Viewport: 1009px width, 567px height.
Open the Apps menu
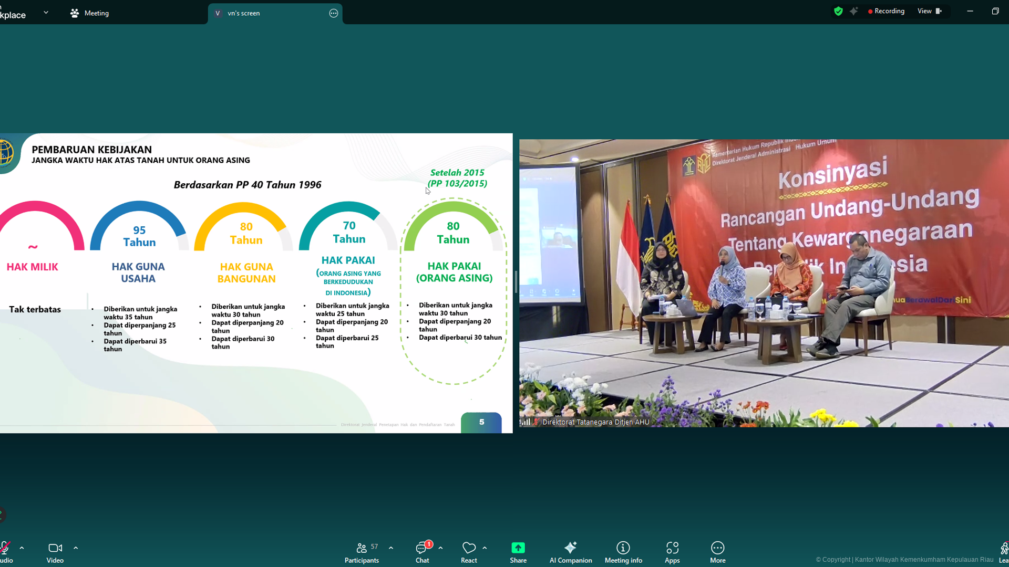click(x=672, y=552)
